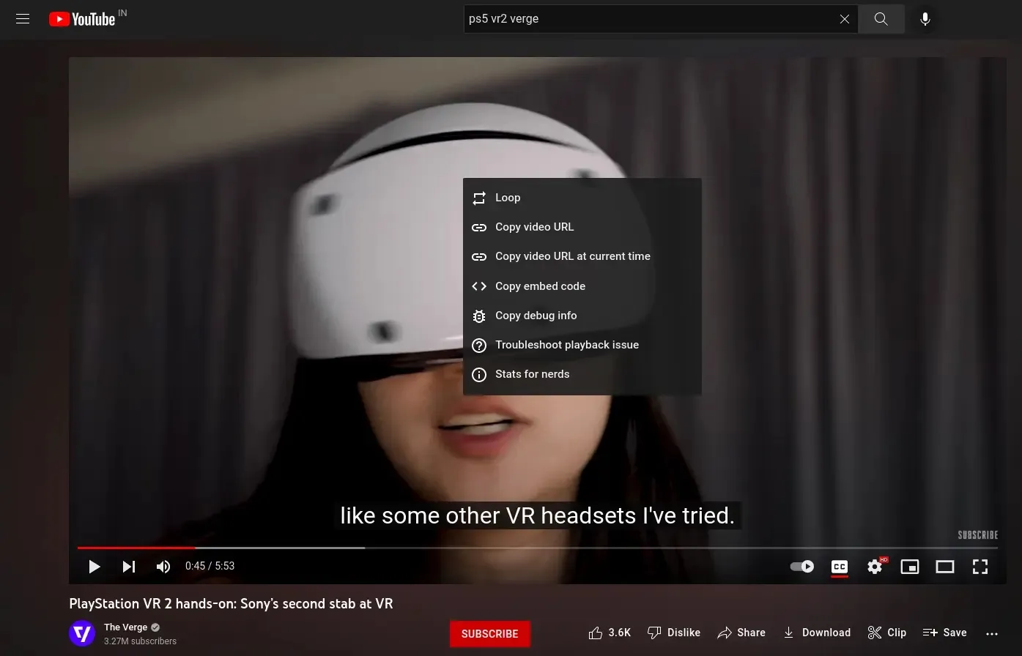Viewport: 1022px width, 656px height.
Task: Select Loop from context menu
Action: coord(508,198)
